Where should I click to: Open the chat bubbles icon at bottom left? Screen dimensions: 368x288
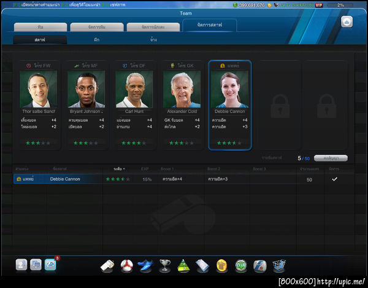(x=36, y=265)
